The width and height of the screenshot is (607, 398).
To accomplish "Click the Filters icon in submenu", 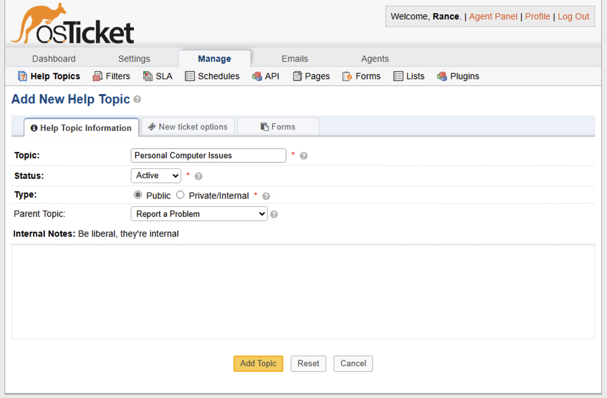I will click(x=98, y=76).
